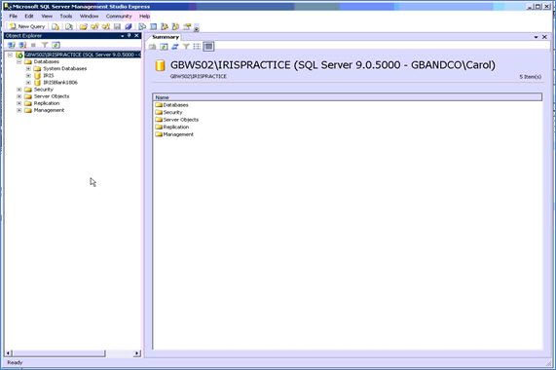This screenshot has width=556, height=370.
Task: Select the server node in Object Explorer
Action: click(83, 55)
